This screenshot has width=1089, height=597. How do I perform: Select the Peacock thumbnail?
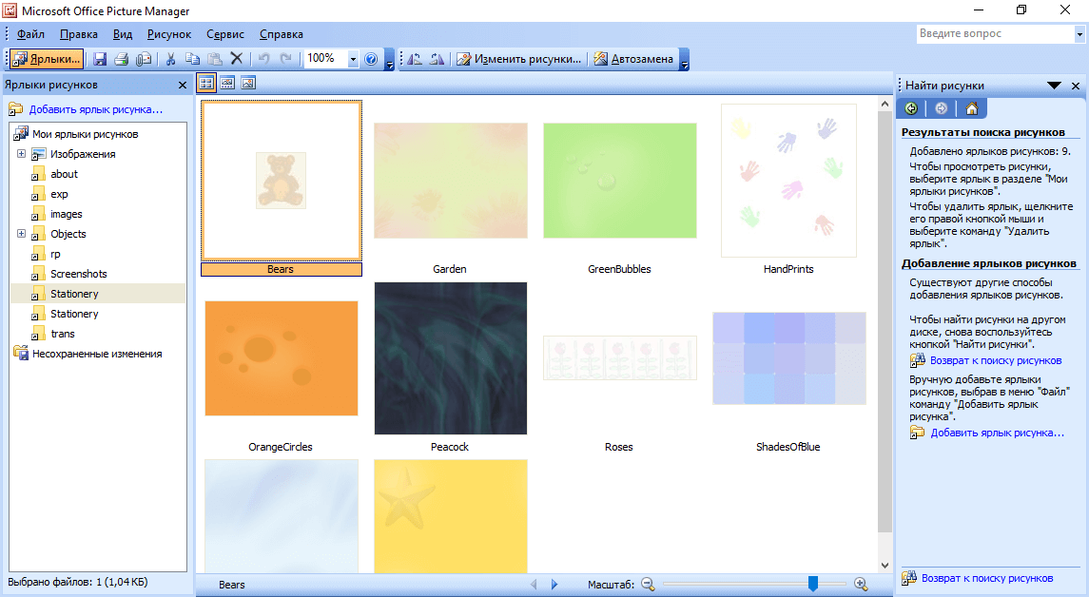450,358
